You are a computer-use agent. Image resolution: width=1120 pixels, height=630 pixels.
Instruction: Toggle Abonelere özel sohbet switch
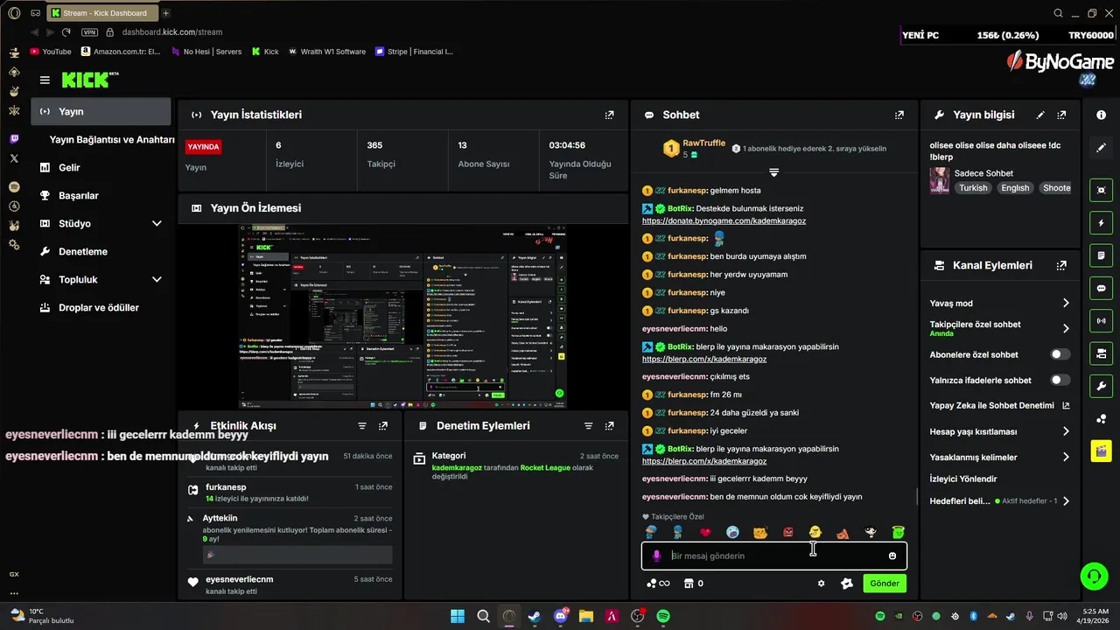tap(1060, 354)
